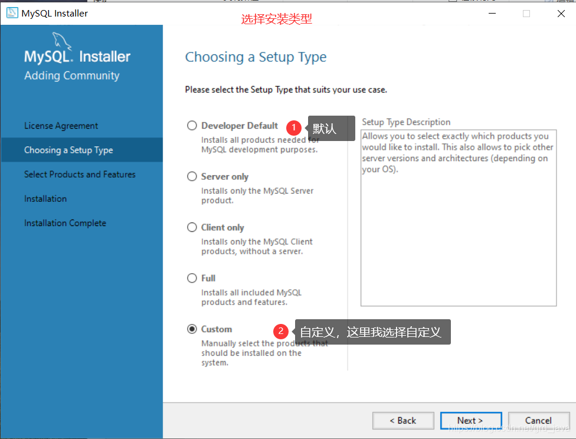Cancel the MySQL installation
Viewport: 576px width, 439px height.
click(539, 421)
